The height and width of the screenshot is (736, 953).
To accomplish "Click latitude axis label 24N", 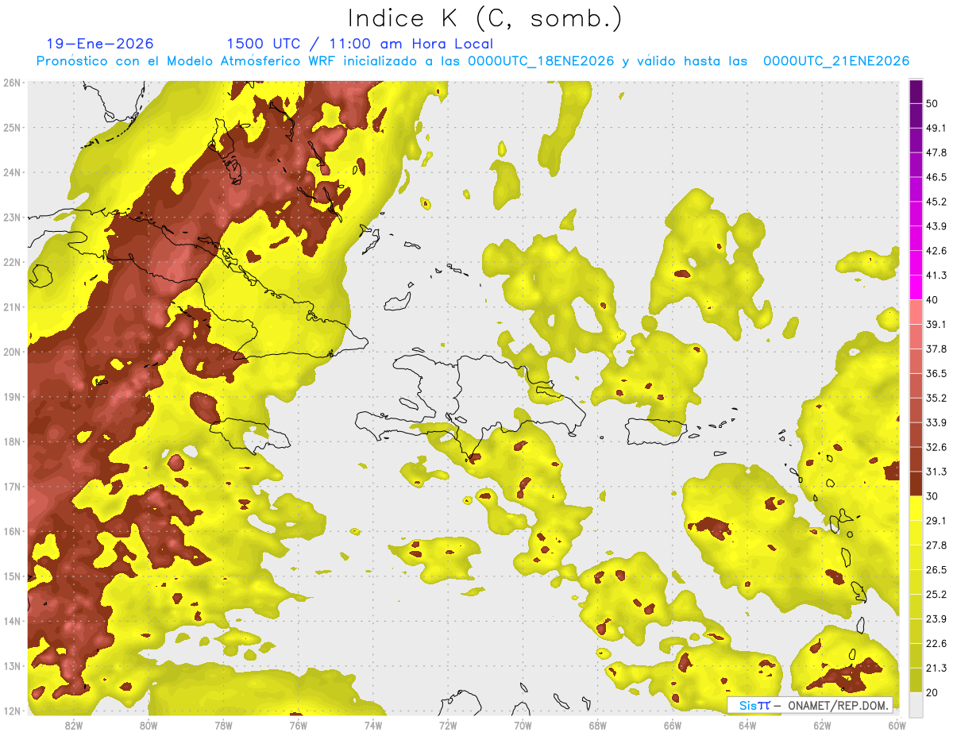I will coord(12,172).
